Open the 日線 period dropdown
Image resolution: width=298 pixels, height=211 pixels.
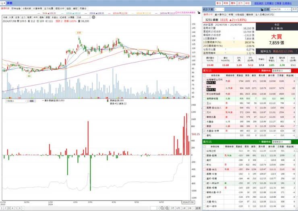click(83, 17)
